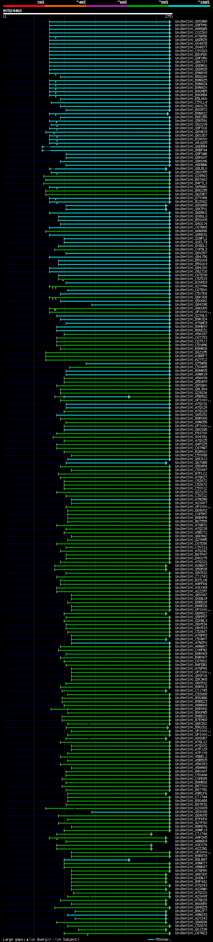This screenshot has width=213, height=942.
Task: Select the UniRef100_Q9C5Y1 label
Action: [x=191, y=209]
